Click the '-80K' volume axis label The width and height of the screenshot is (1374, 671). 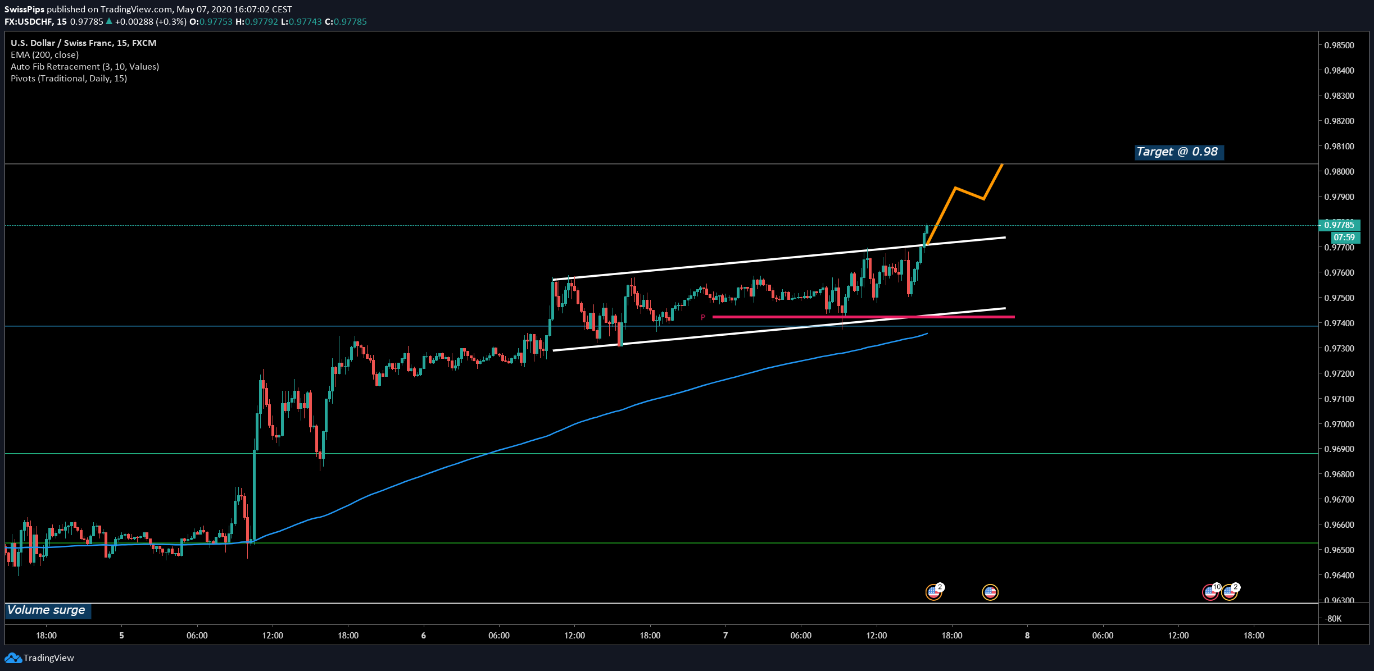[1334, 619]
